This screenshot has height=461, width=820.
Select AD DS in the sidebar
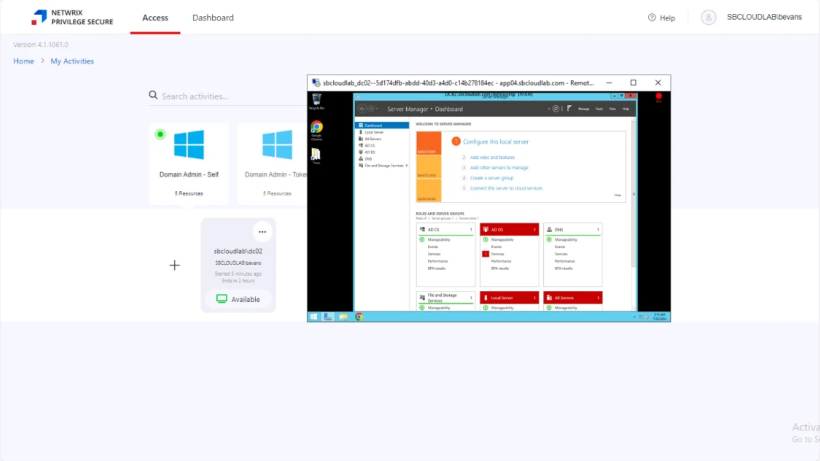click(x=382, y=152)
